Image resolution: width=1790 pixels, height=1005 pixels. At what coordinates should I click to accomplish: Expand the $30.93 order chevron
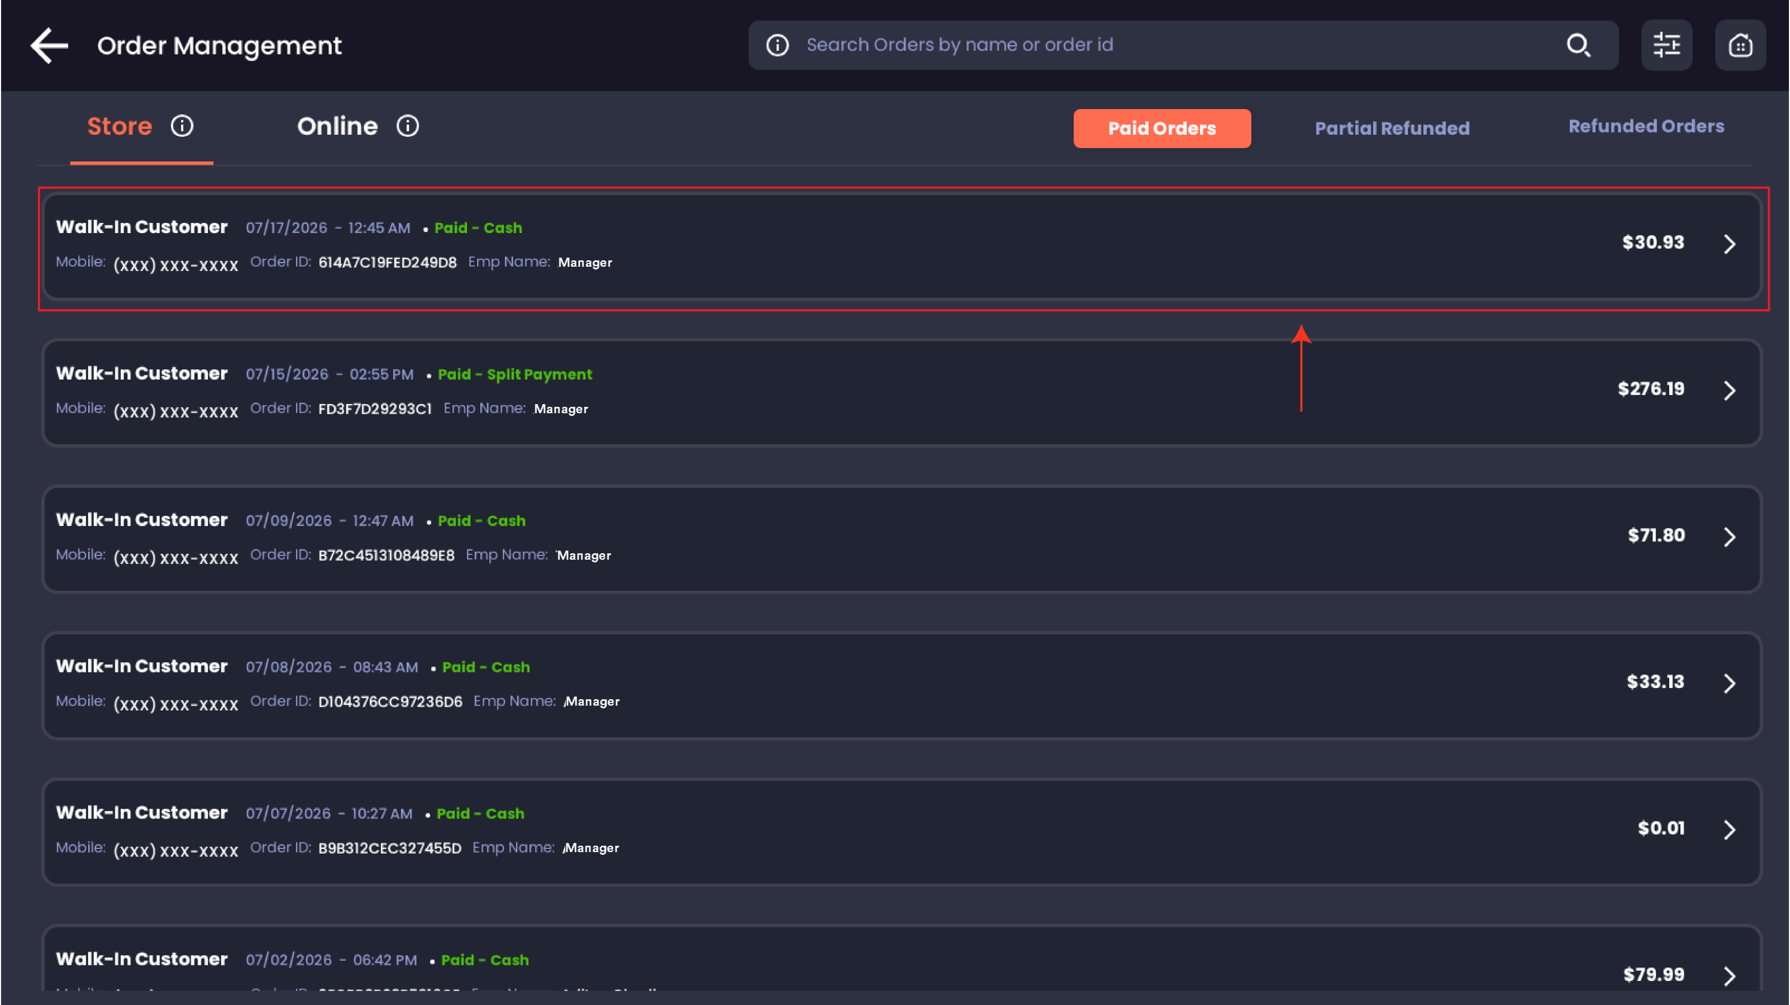[x=1729, y=244]
